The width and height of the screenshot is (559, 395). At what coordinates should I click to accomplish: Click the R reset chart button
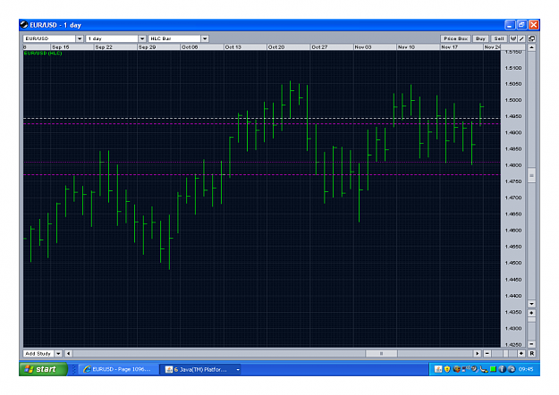[531, 353]
